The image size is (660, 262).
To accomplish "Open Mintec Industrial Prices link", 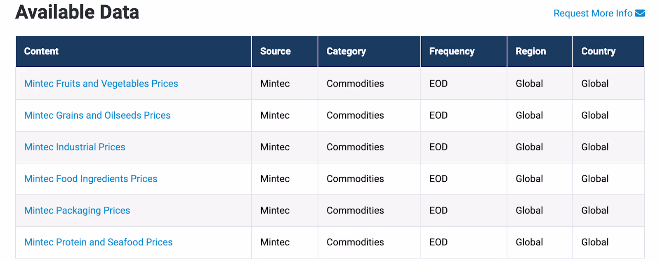I will [x=75, y=147].
